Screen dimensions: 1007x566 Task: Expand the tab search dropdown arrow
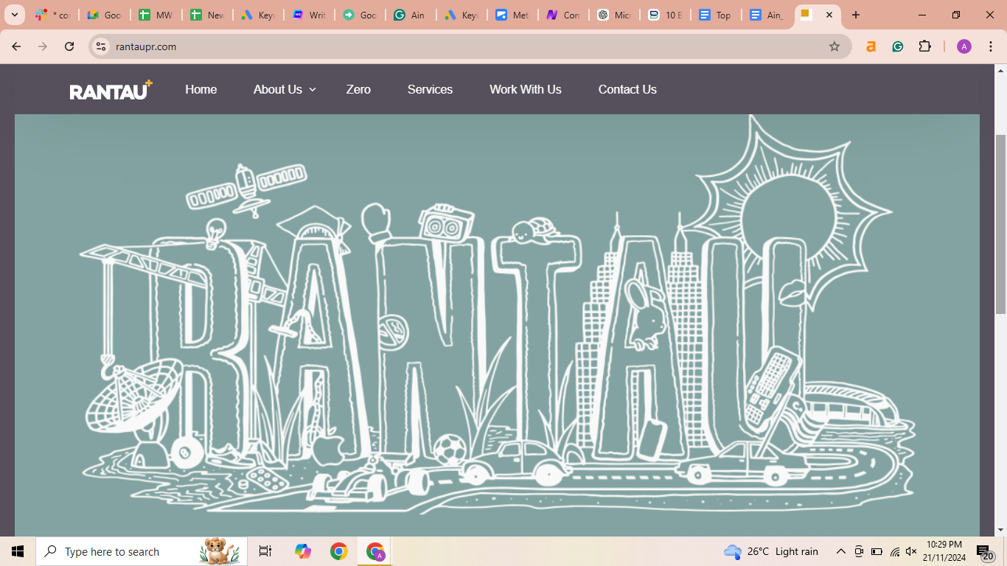(14, 15)
